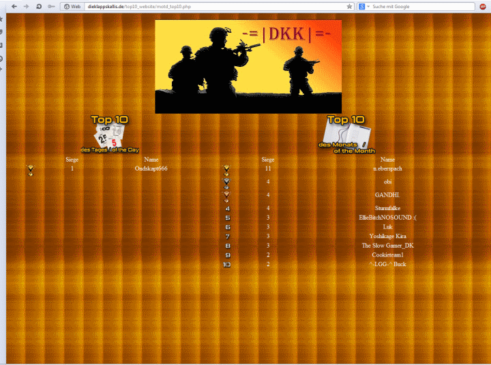Bookmark page with the star icon

(349, 6)
